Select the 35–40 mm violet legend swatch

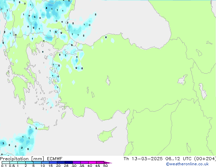click(84, 163)
